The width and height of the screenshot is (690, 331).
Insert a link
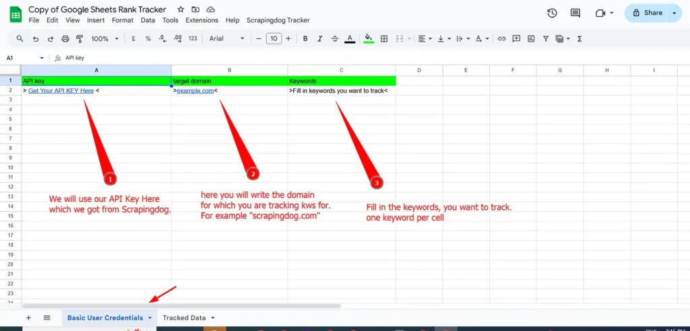point(501,38)
